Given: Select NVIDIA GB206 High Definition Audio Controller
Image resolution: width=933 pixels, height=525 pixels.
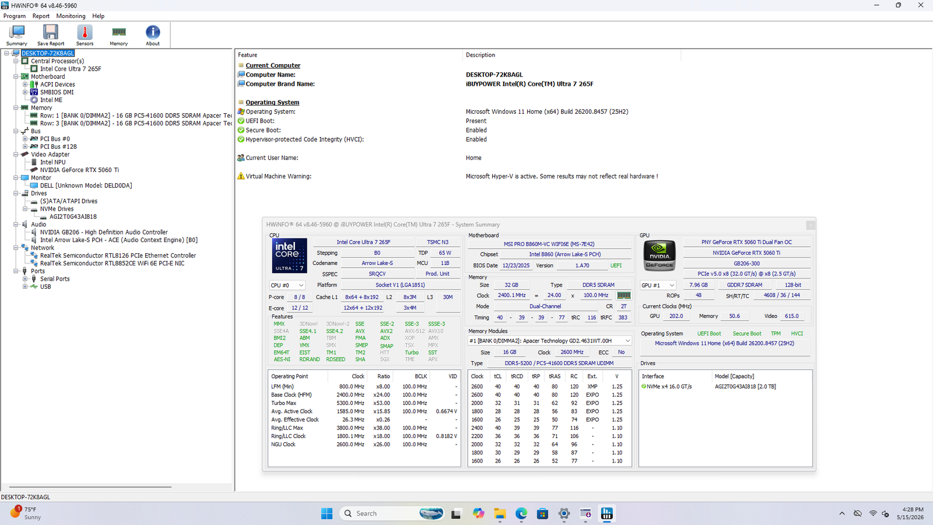Looking at the screenshot, I should (x=104, y=232).
